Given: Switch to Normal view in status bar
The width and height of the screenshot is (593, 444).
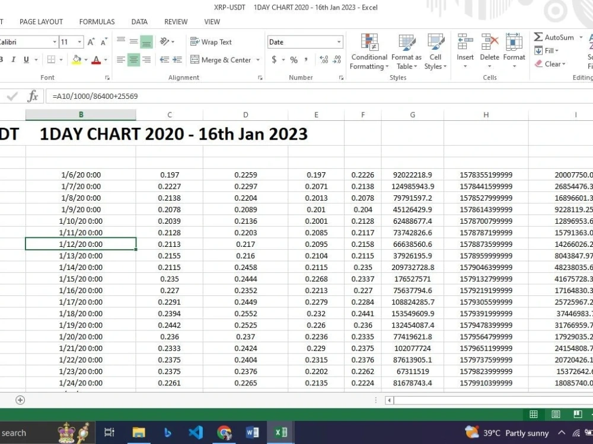Looking at the screenshot, I should (533, 414).
